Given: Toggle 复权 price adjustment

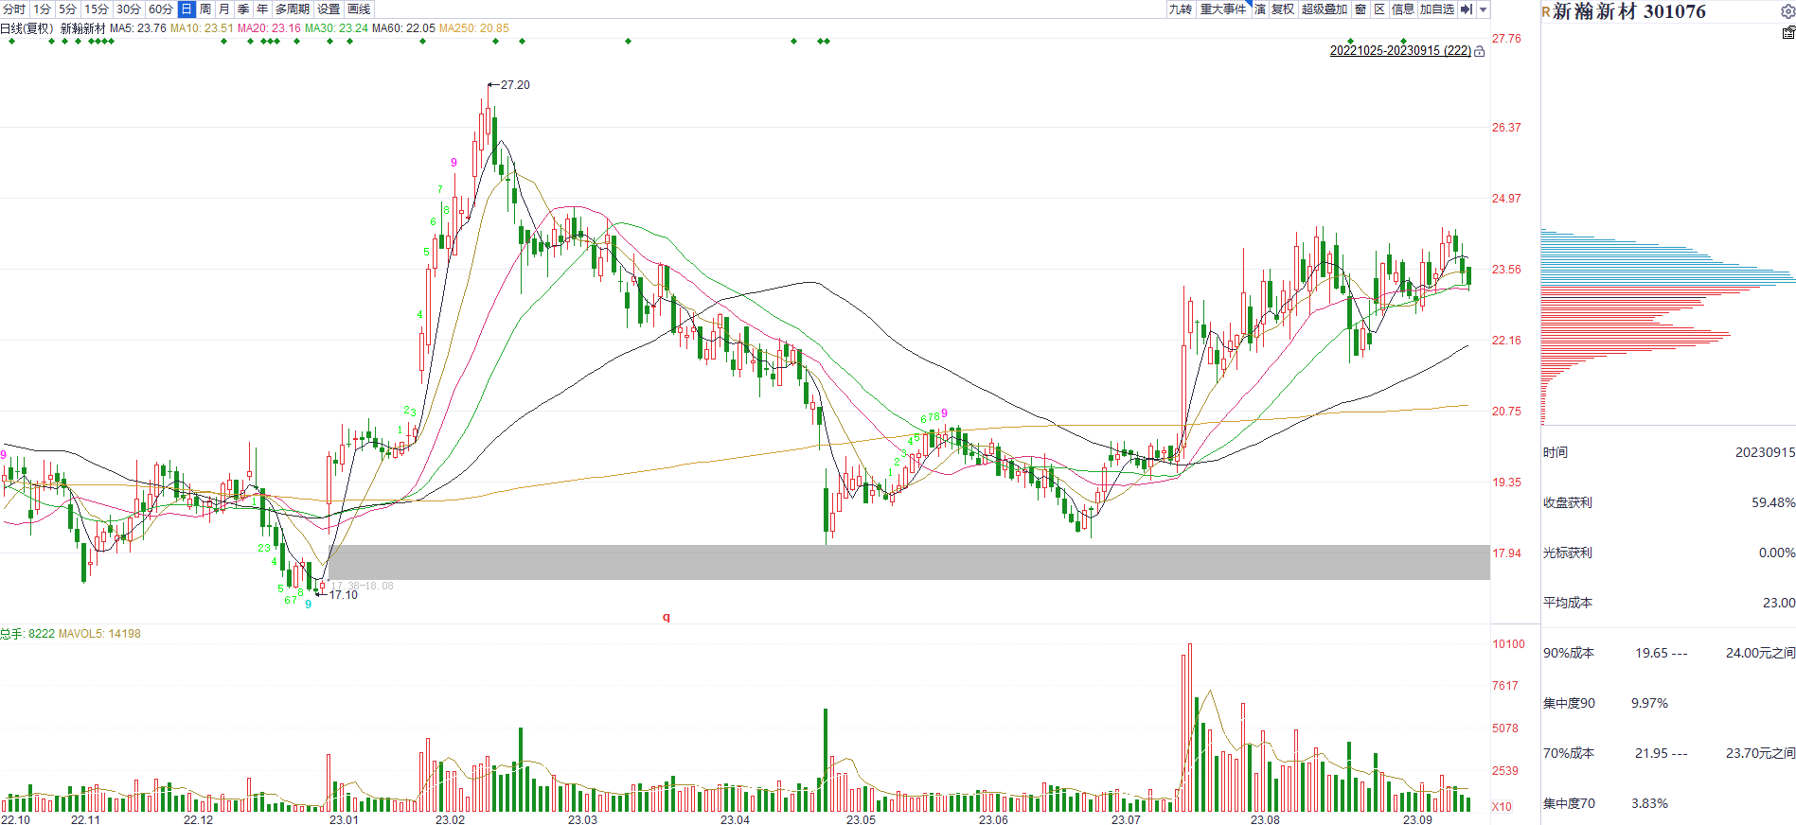Looking at the screenshot, I should tap(1283, 9).
